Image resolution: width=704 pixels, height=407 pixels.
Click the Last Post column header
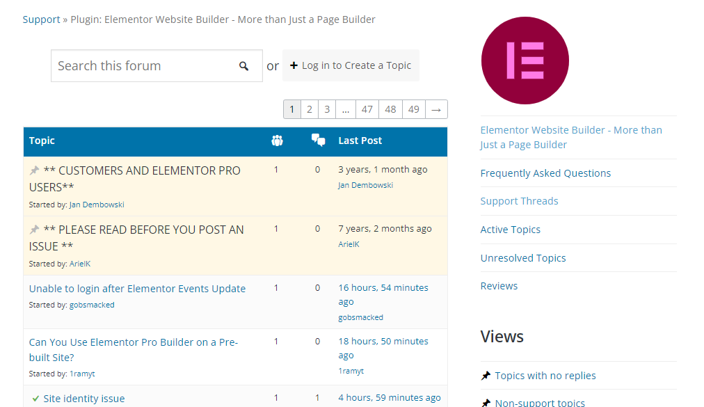pyautogui.click(x=360, y=141)
